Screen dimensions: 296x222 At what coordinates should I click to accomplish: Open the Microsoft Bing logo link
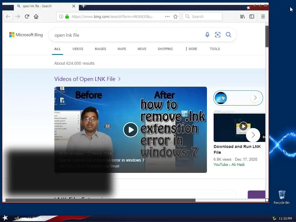(26, 35)
